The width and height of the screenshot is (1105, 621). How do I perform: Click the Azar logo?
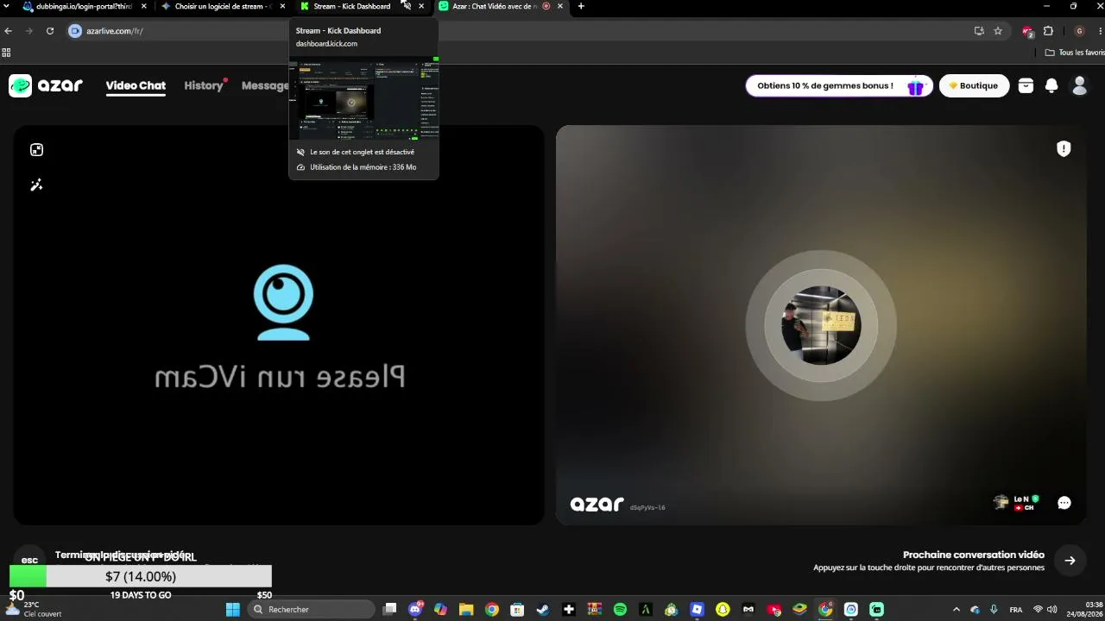(x=46, y=85)
